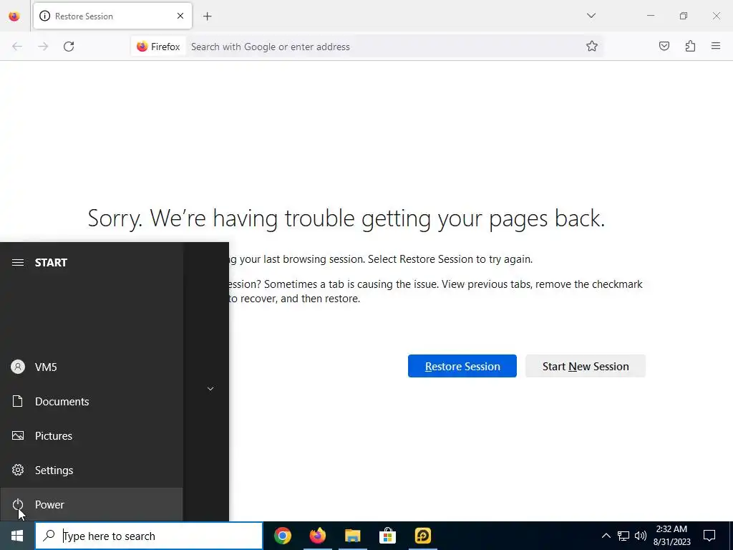Open the volume speaker tray icon
This screenshot has height=550, width=733.
click(x=641, y=536)
